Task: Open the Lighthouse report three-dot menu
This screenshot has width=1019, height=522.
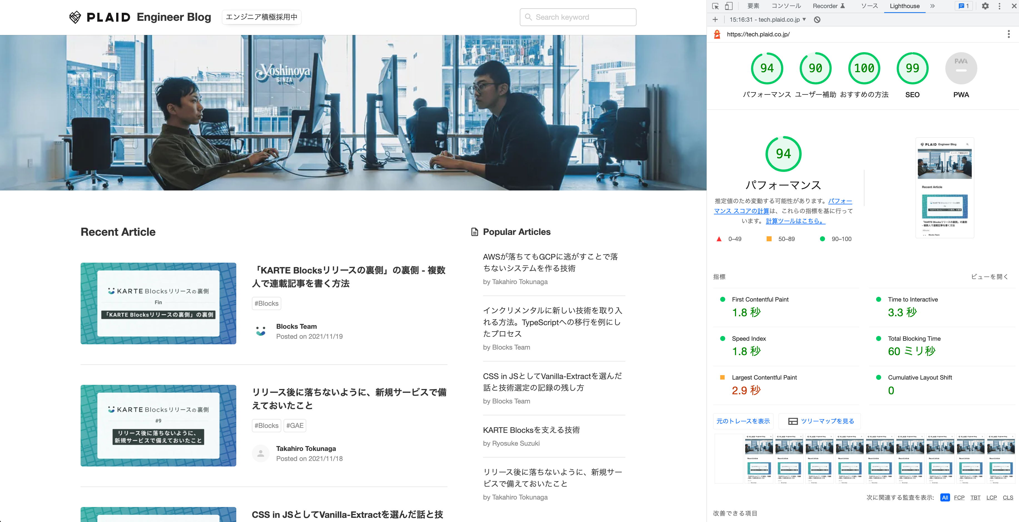Action: pos(1008,34)
